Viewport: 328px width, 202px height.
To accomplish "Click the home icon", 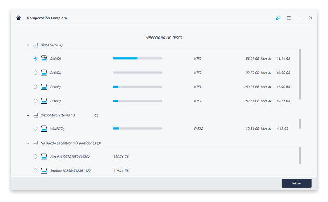I will [x=18, y=18].
